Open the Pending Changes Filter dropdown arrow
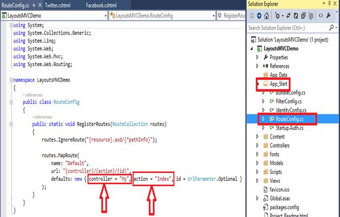This screenshot has height=217, width=340. (x=283, y=16)
